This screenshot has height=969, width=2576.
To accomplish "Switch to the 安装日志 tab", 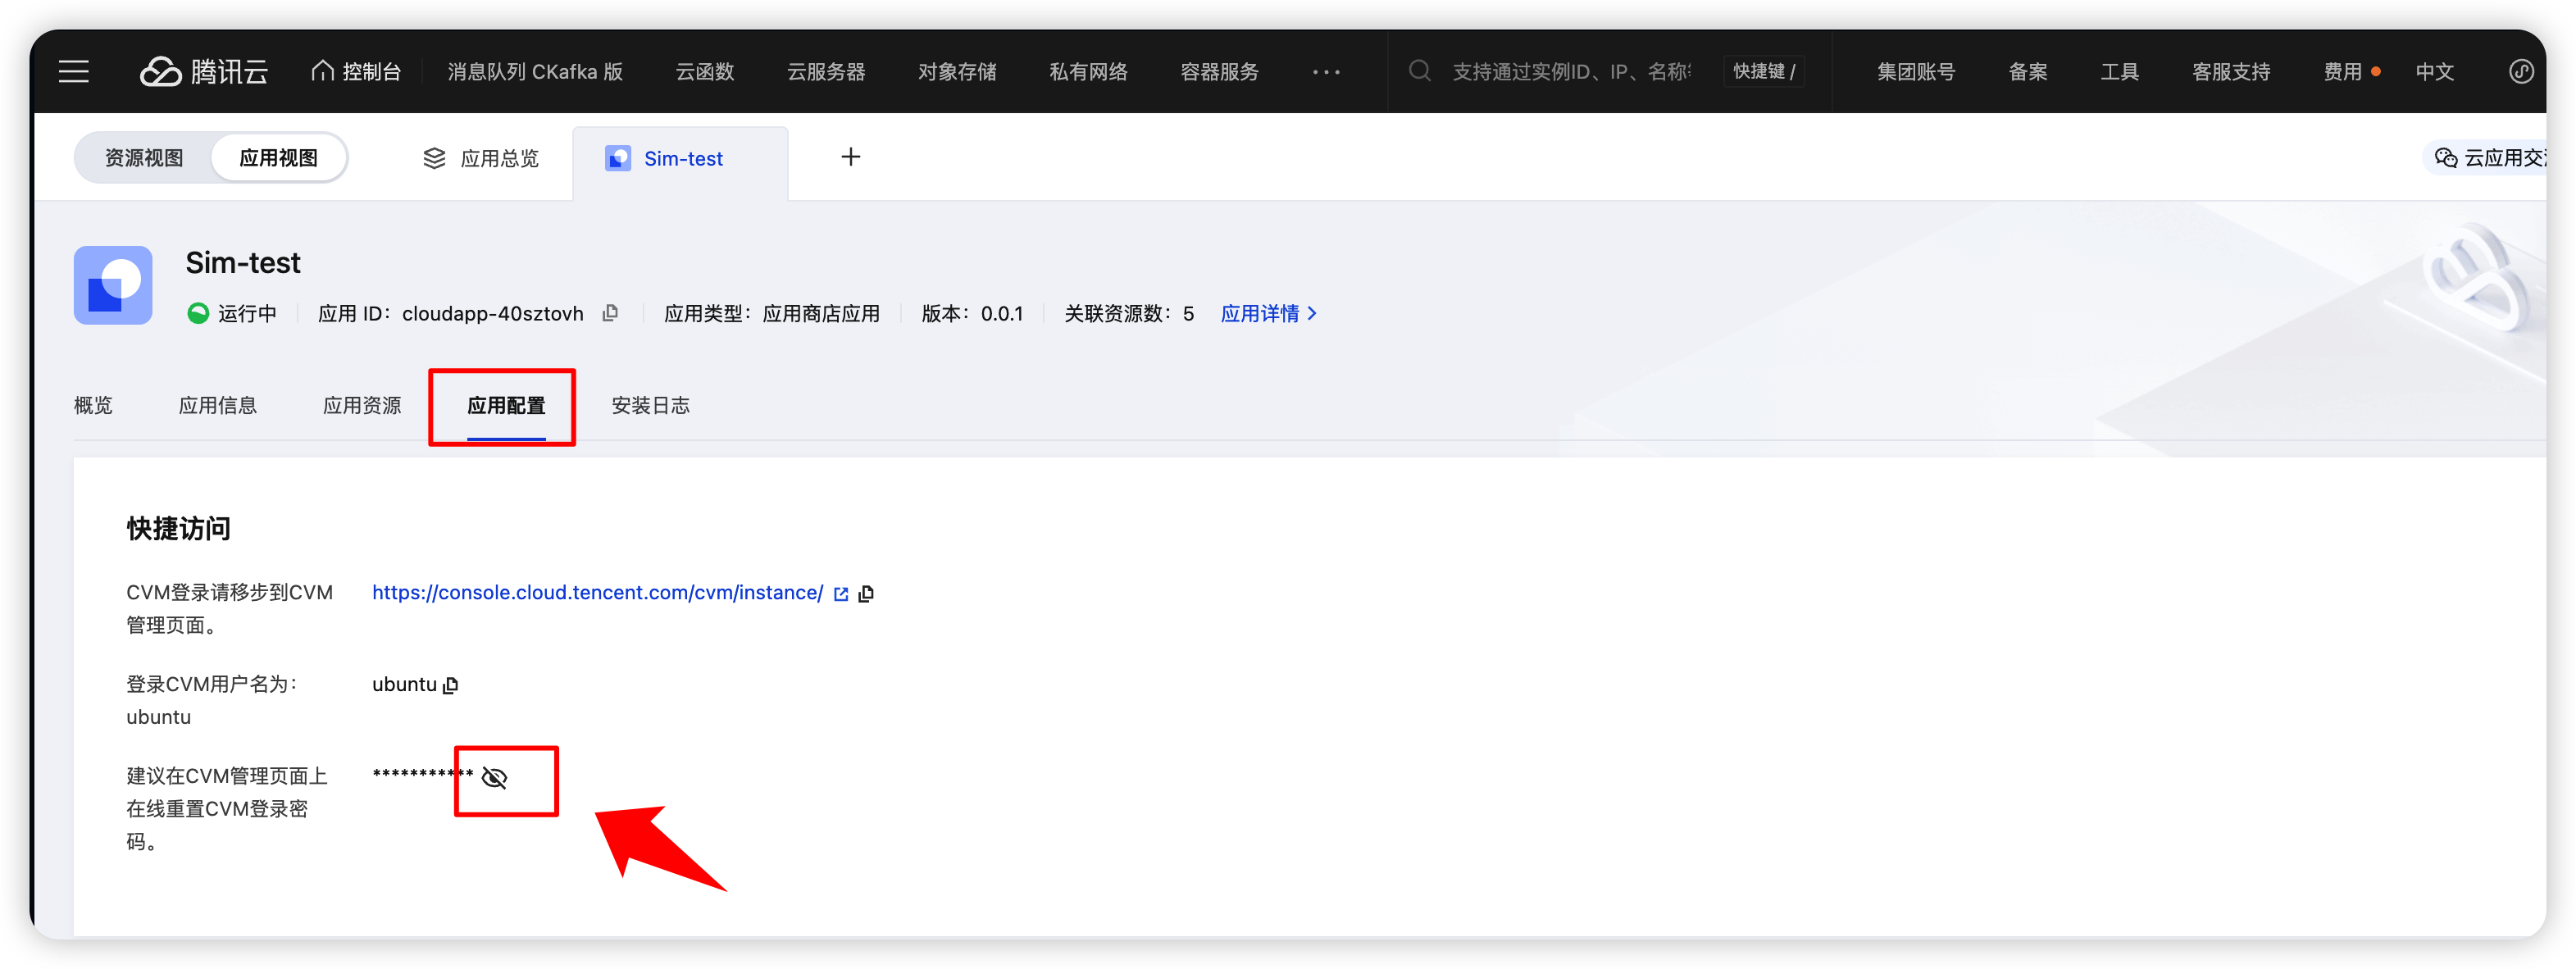I will pyautogui.click(x=650, y=405).
